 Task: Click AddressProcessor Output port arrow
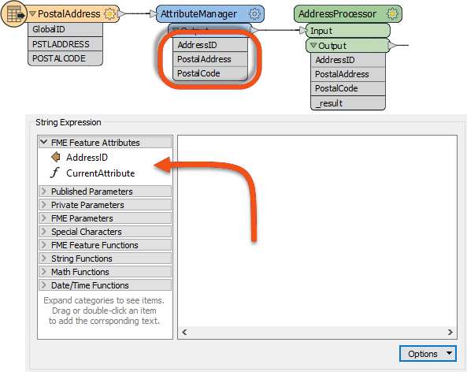(392, 45)
